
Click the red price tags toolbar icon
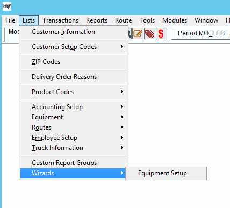[149, 33]
